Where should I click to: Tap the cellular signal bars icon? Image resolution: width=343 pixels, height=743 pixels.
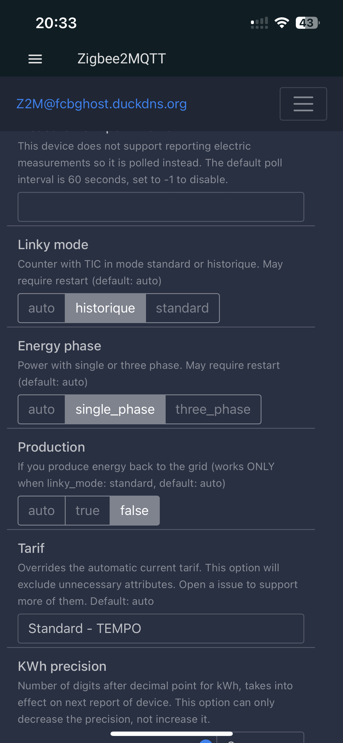pyautogui.click(x=259, y=23)
